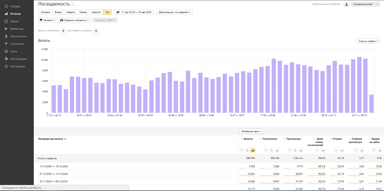Click the export icon near Сохранить отчет
The width and height of the screenshot is (384, 191).
tap(346, 4)
